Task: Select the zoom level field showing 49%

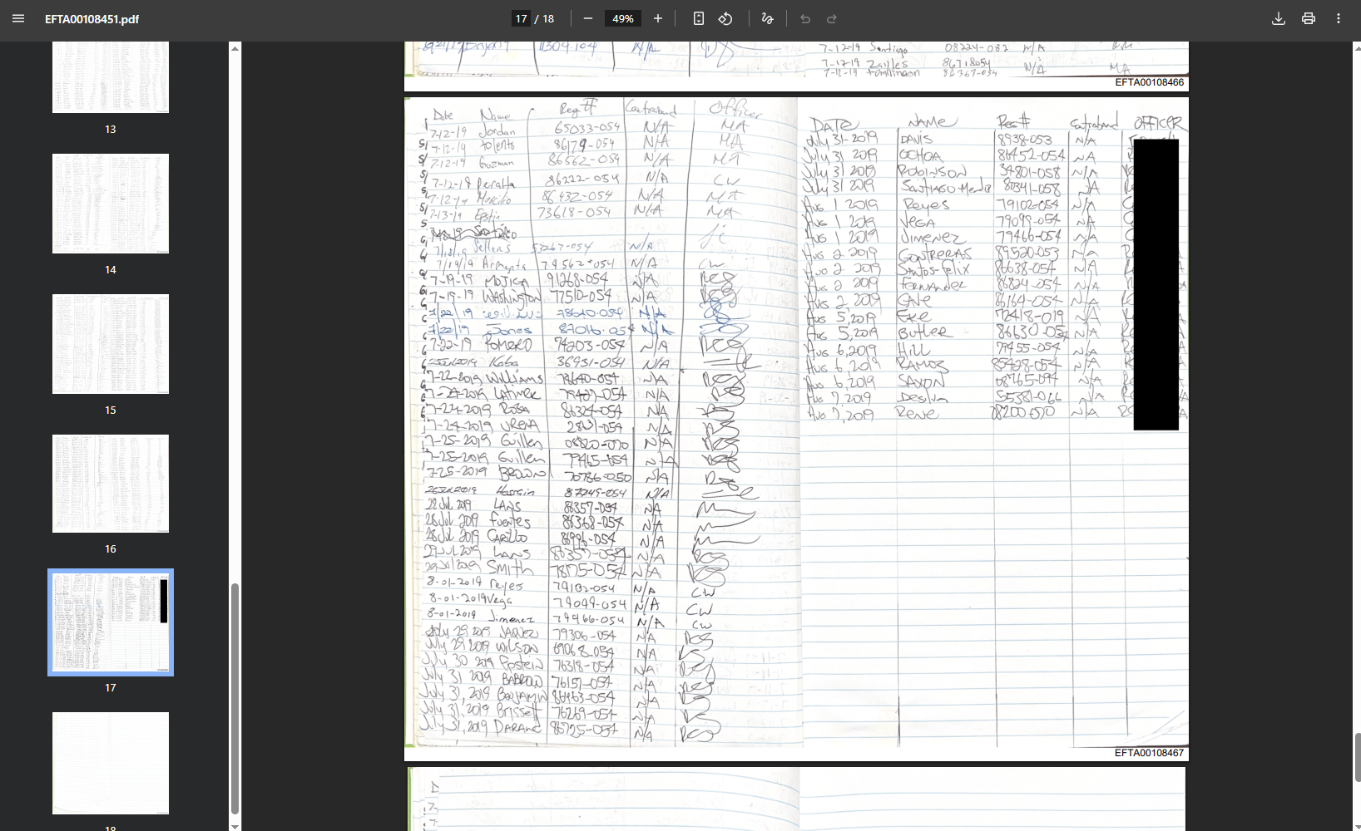Action: (623, 18)
